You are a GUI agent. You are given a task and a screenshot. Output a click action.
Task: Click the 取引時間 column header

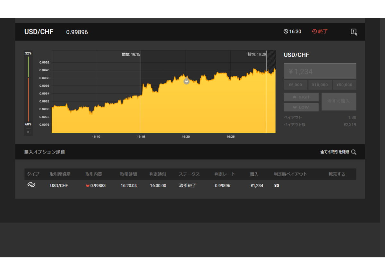pos(129,174)
